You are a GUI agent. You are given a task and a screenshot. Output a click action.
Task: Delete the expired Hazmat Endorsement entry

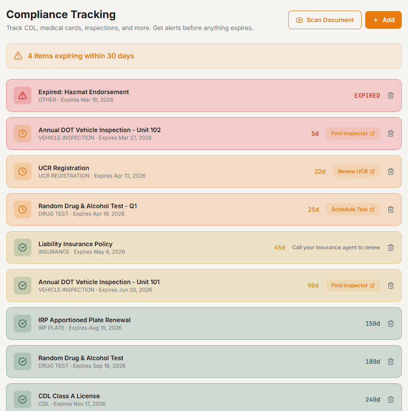pos(391,95)
